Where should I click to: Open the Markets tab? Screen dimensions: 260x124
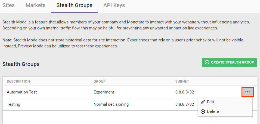pyautogui.click(x=35, y=5)
